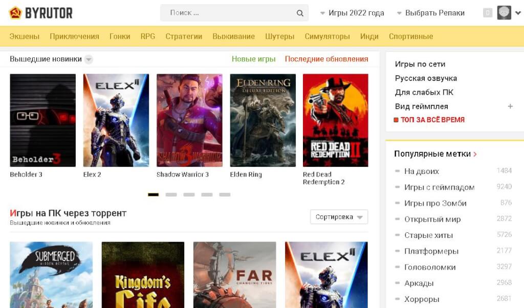The image size is (524, 308).
Task: Click the Byrutor star logo icon
Action: (x=15, y=13)
